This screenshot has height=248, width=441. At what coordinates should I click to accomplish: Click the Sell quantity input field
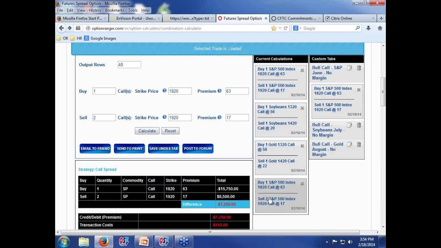point(104,117)
